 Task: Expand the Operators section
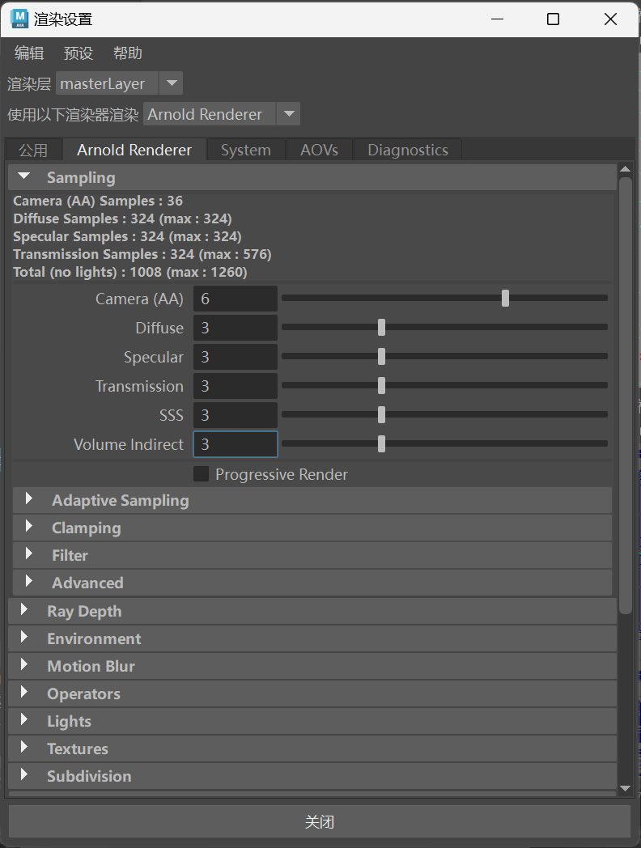[x=312, y=694]
